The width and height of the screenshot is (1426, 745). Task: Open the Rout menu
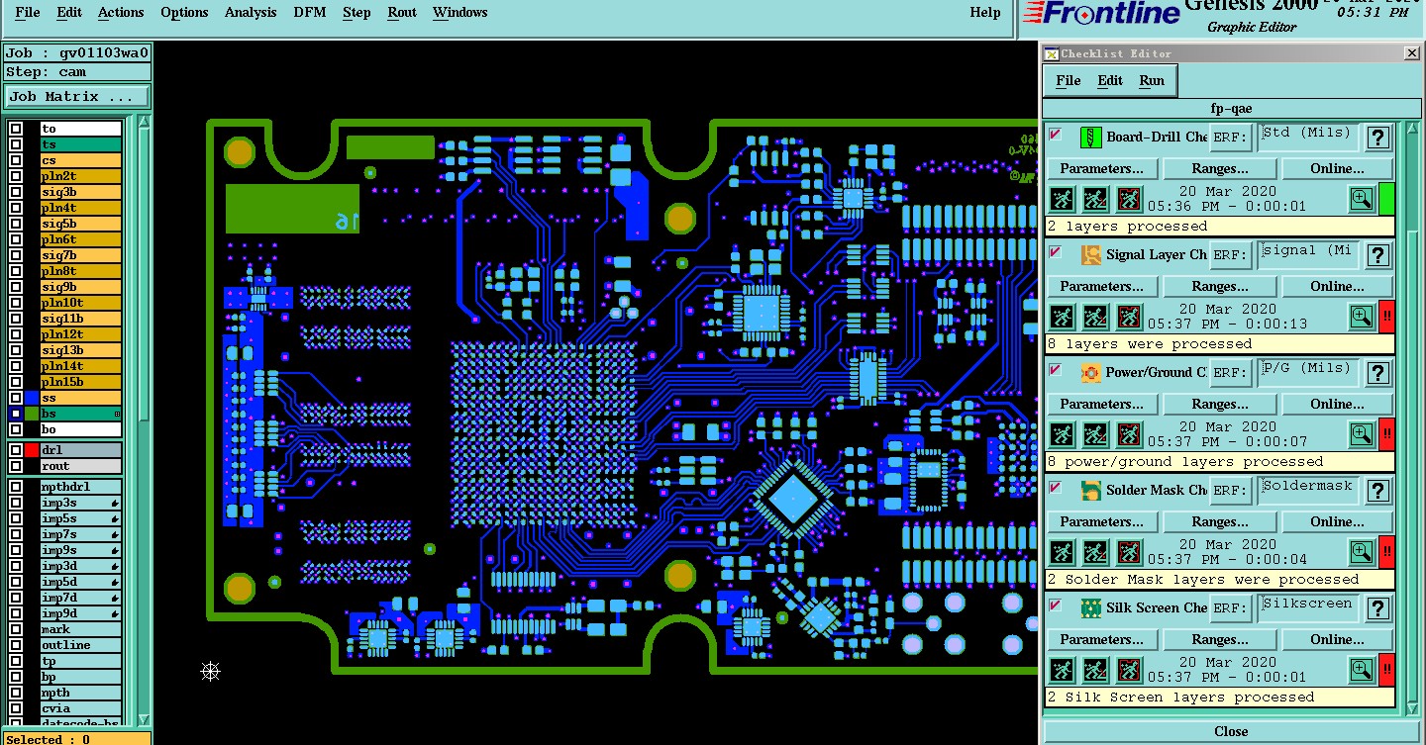[x=402, y=12]
